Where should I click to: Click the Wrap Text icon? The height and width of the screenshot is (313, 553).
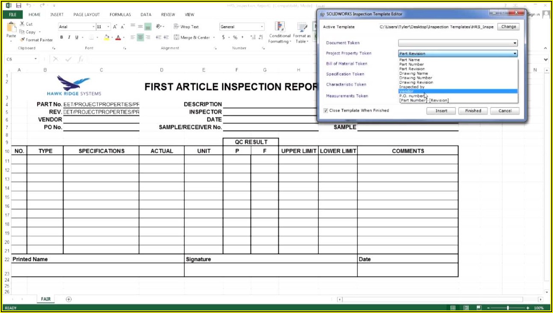[176, 27]
